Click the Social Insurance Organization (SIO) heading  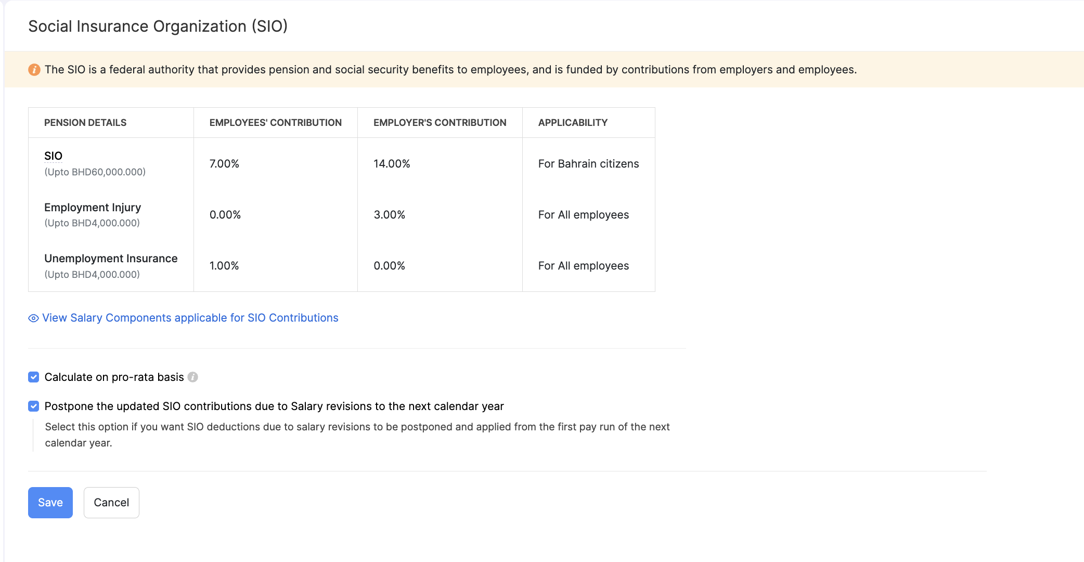point(158,27)
